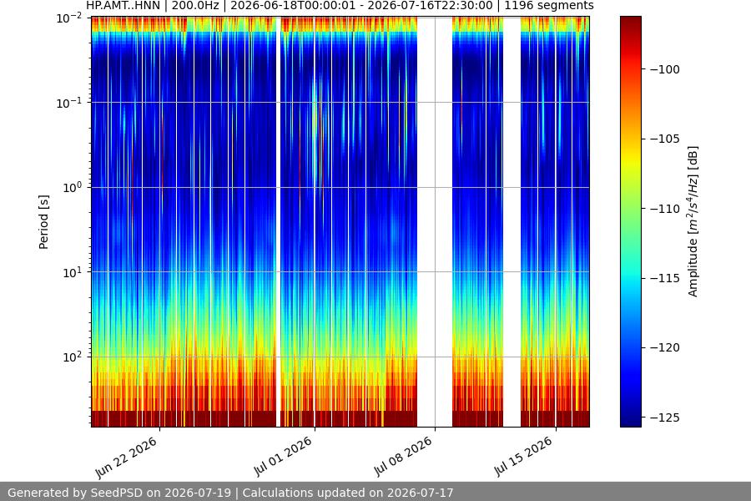The image size is (751, 501).
Task: Click the '200.0Hz' sampling rate in title
Action: point(195,6)
